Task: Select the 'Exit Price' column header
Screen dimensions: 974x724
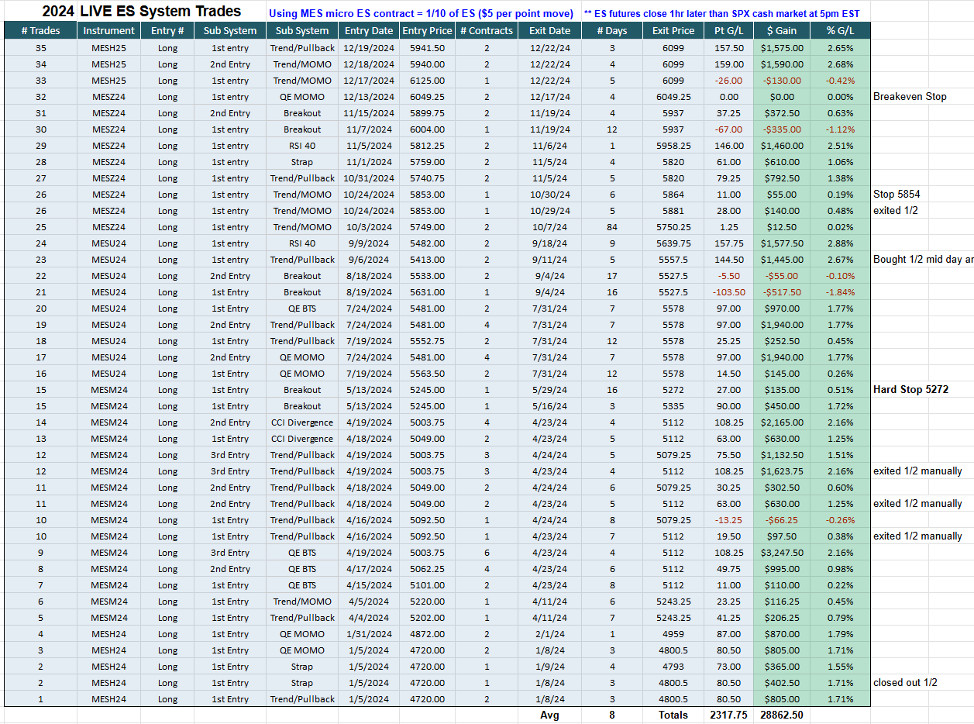Action: [673, 30]
